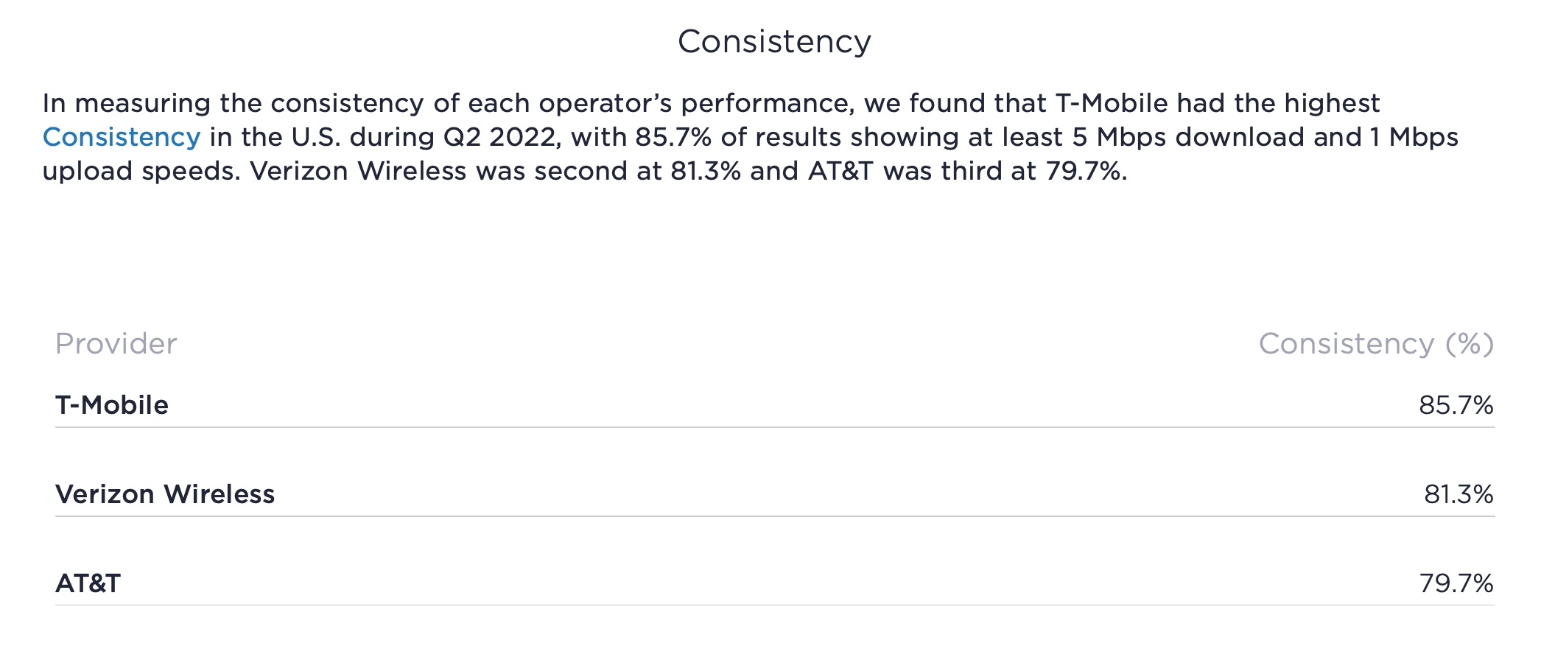
Task: Click "AT&T" in the paragraph sentence
Action: coord(840,172)
